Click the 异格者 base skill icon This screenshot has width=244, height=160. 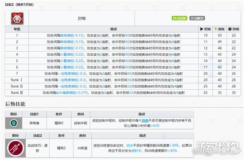pos(14,123)
